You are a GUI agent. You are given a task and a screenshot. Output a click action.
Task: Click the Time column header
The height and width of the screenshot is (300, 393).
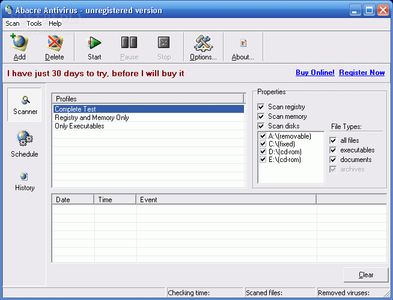click(x=115, y=200)
